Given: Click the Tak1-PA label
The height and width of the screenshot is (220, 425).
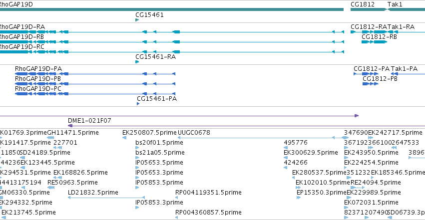Looking at the screenshot, I should tap(404, 69).
